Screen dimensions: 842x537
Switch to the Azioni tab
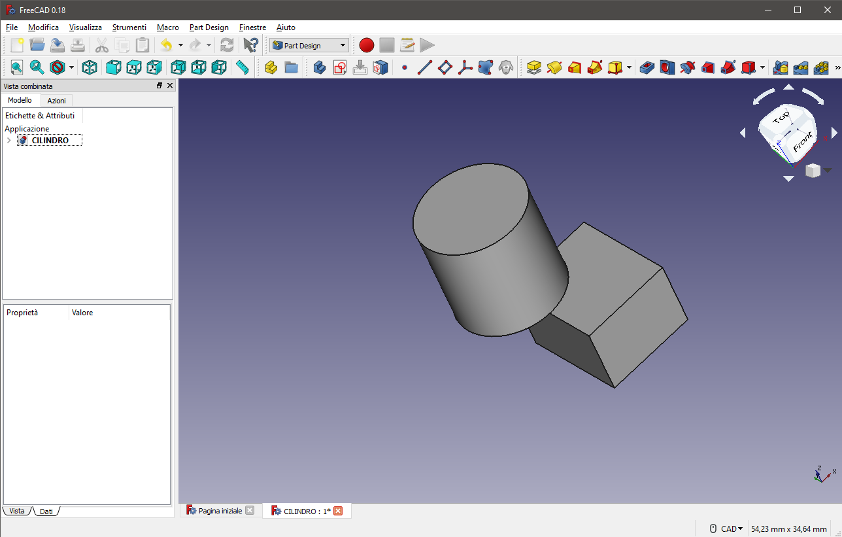[56, 101]
